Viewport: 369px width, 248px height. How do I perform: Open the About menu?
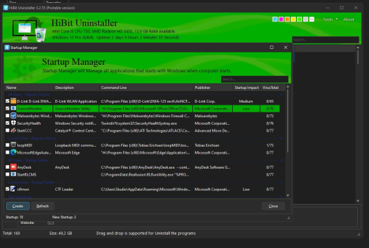(x=348, y=19)
